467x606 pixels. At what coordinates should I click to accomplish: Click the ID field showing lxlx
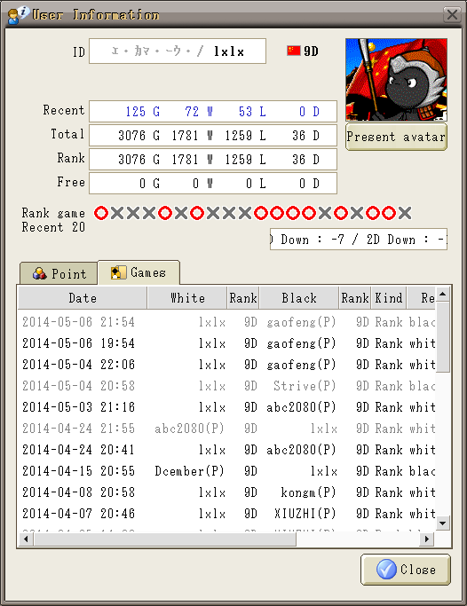coord(178,51)
